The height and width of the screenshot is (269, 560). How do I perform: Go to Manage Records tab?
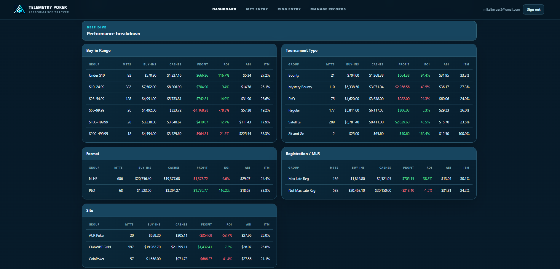coord(328,9)
